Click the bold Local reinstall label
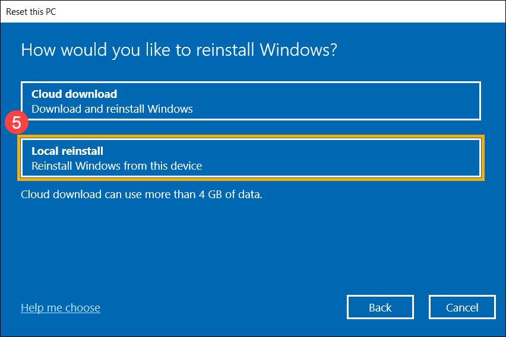The height and width of the screenshot is (337, 506). tap(68, 151)
